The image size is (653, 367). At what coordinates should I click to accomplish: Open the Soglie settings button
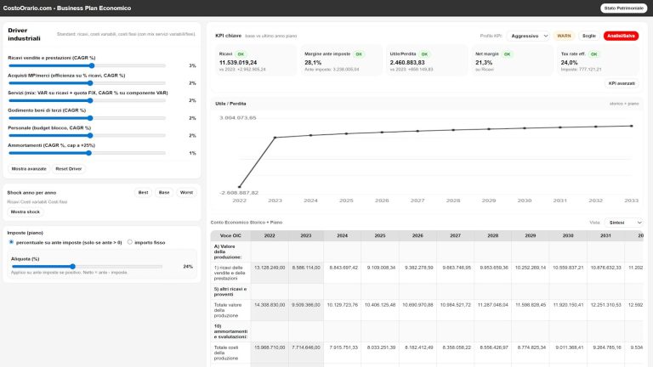coord(588,36)
